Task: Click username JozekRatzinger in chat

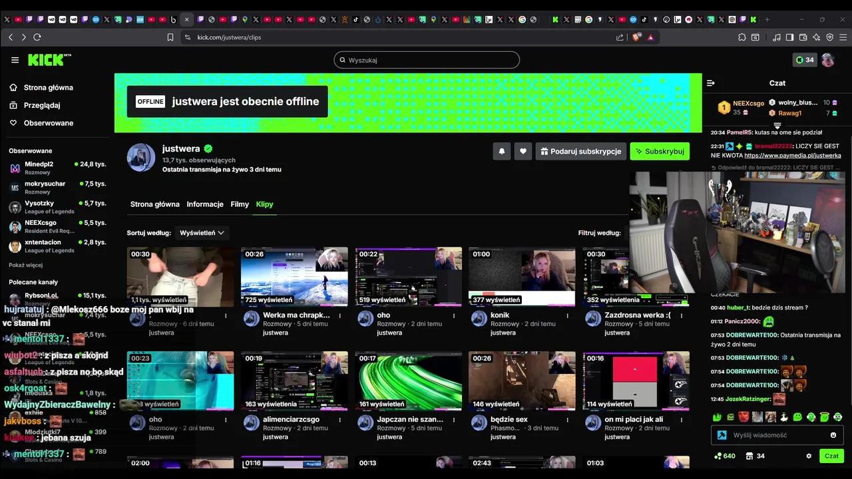Action: pos(748,399)
